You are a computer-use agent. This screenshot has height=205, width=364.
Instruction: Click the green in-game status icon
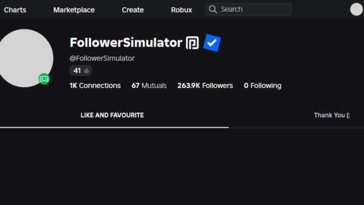point(44,79)
